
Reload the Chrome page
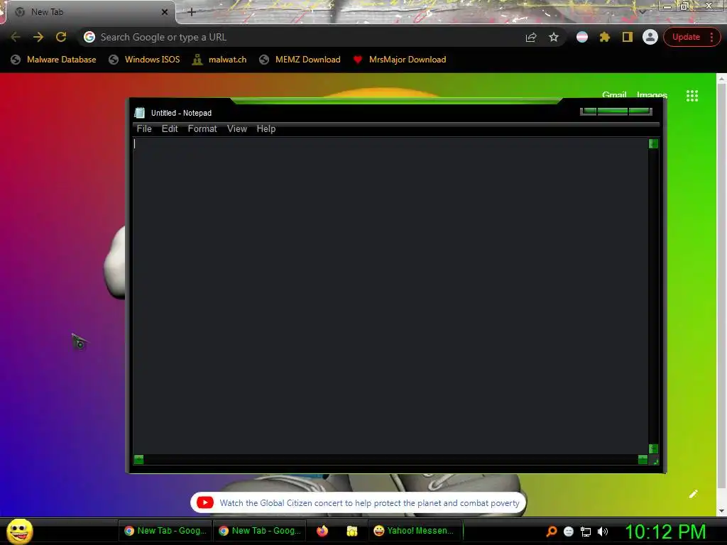pos(61,37)
